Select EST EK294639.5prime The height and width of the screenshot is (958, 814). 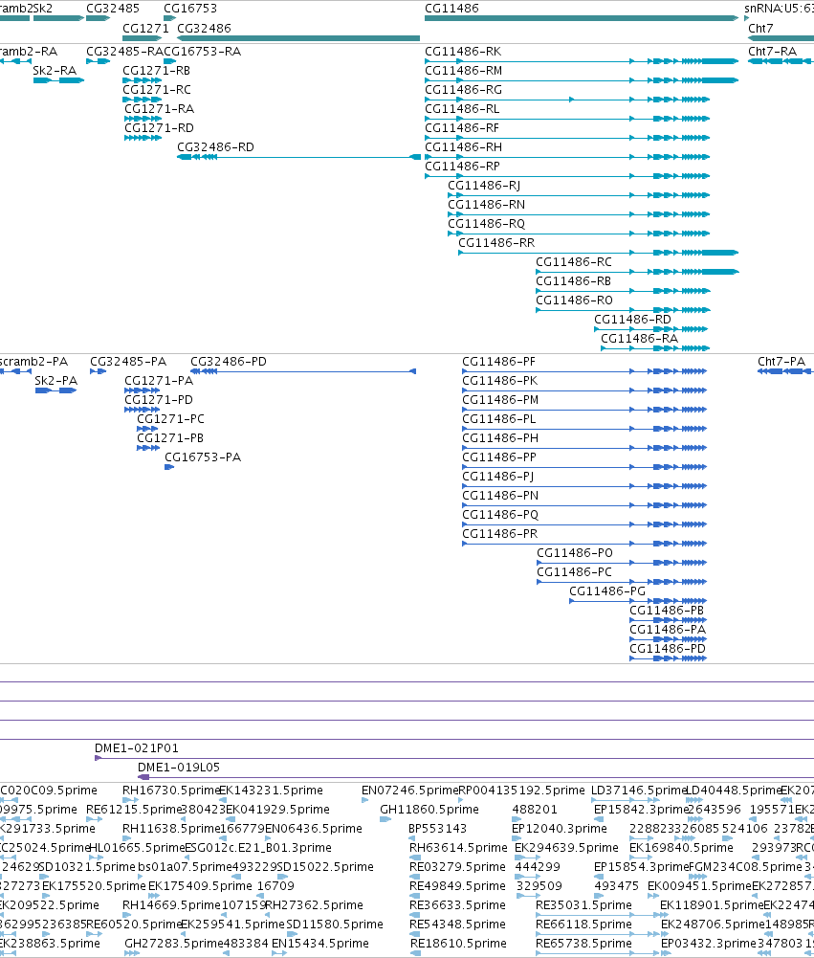click(566, 848)
